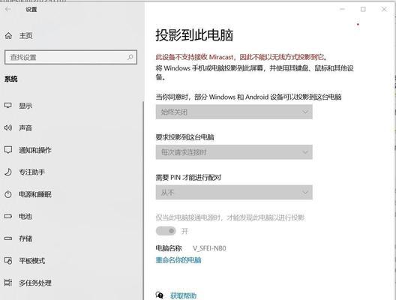This screenshot has height=300, width=396.
Task: Click the search magnifier icon in 查找设置 box
Action: [130, 57]
